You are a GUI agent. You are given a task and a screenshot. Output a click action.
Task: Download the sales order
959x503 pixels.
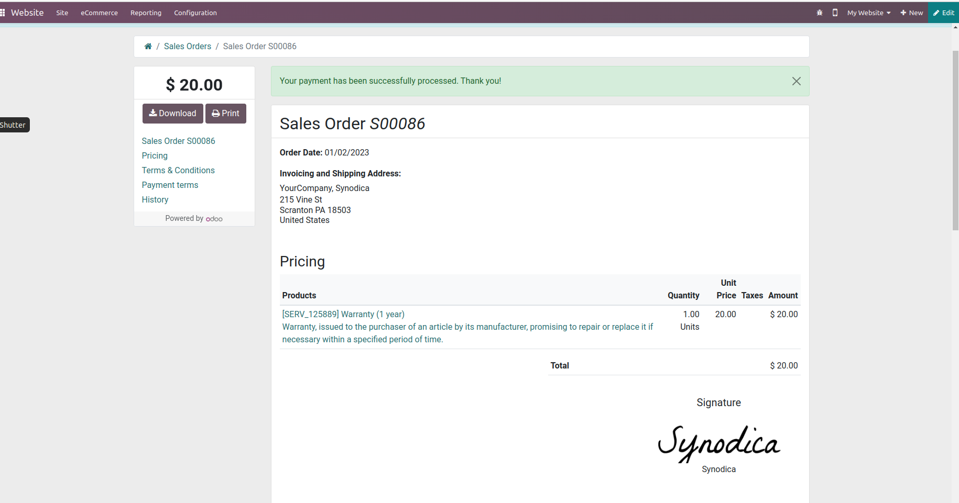pyautogui.click(x=172, y=114)
